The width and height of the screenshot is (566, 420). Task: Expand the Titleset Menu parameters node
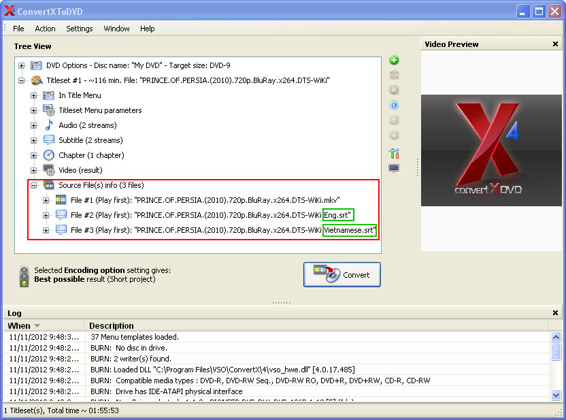click(x=33, y=110)
